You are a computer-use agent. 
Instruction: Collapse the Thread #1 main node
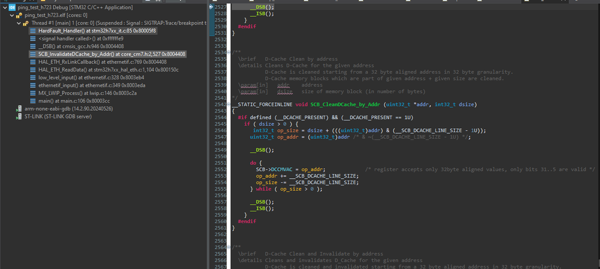pyautogui.click(x=19, y=22)
